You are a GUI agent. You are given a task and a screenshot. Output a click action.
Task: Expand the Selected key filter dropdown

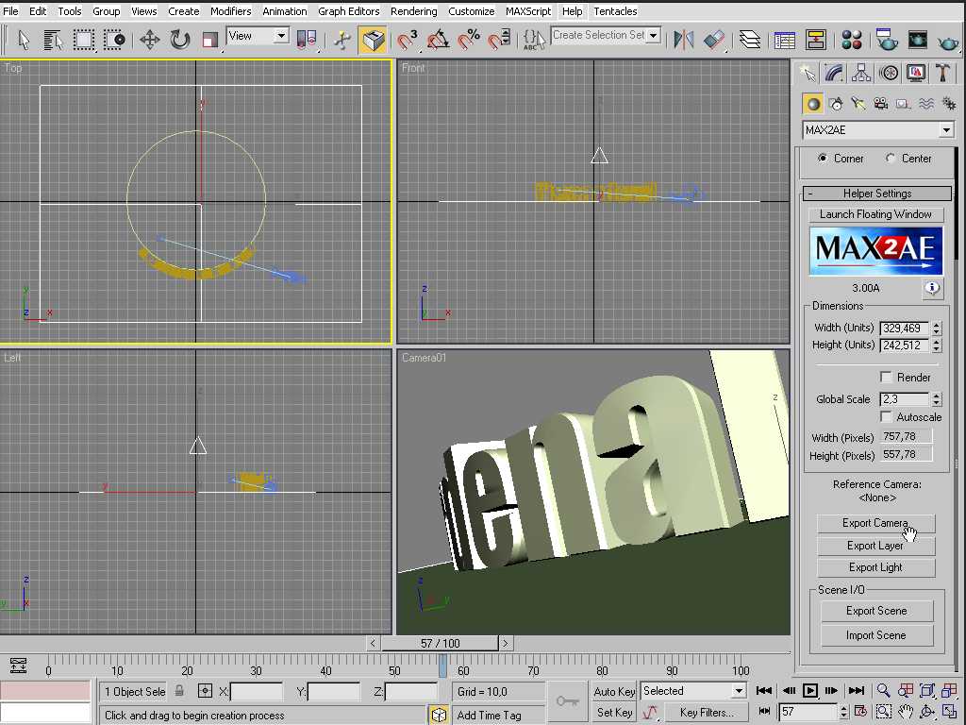[739, 691]
